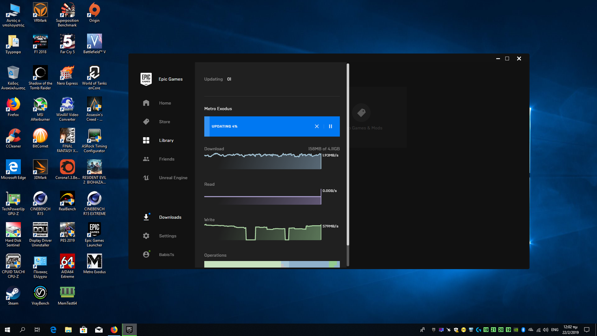This screenshot has width=597, height=336.
Task: Open TechPowerUp GPU-Z shortcut
Action: (13, 203)
